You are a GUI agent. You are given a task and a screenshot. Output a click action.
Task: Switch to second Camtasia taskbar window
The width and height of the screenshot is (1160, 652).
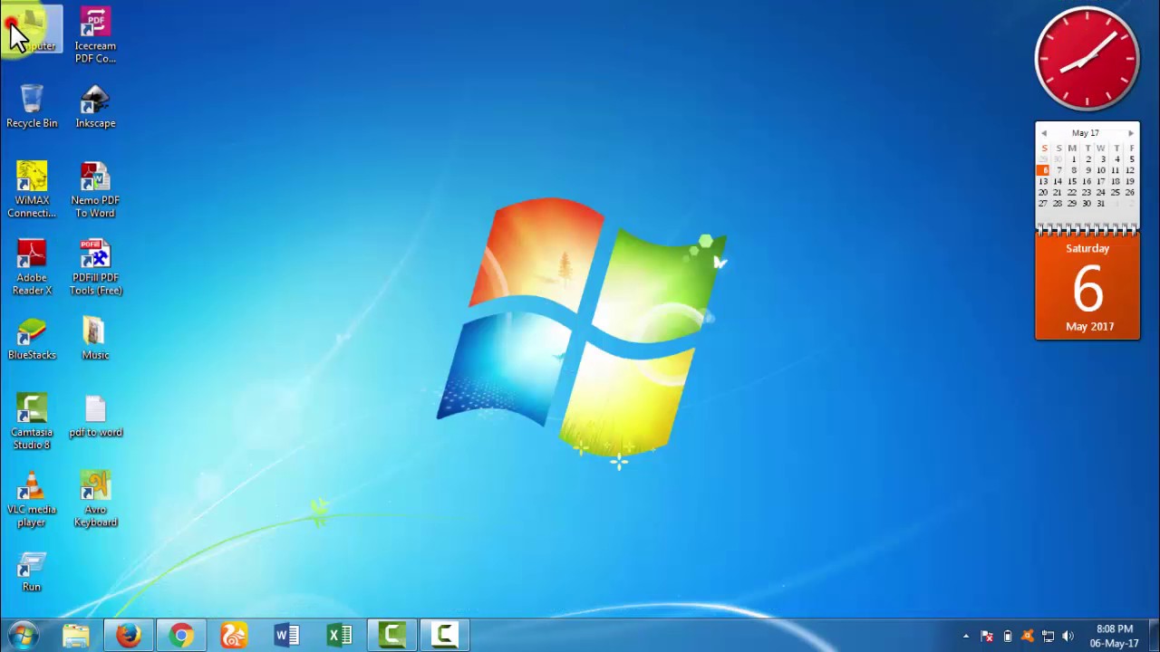click(x=444, y=635)
